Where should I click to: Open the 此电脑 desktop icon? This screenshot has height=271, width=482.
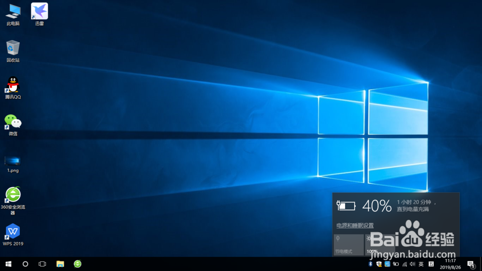(13, 15)
